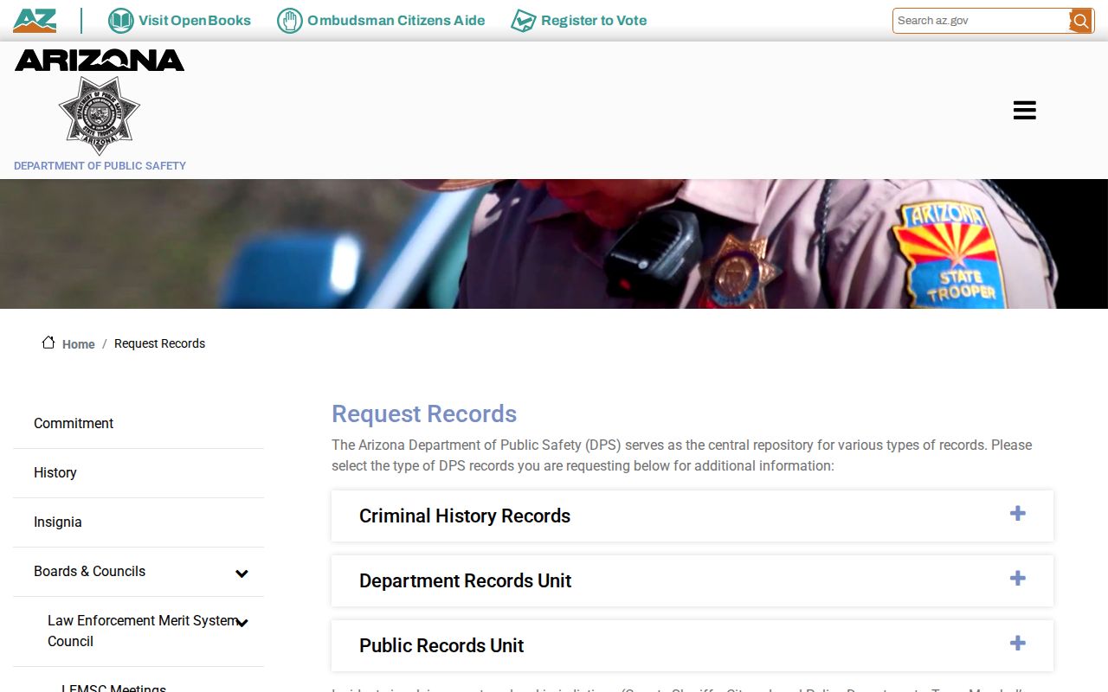Click the Ombudsman hand icon

(x=289, y=21)
